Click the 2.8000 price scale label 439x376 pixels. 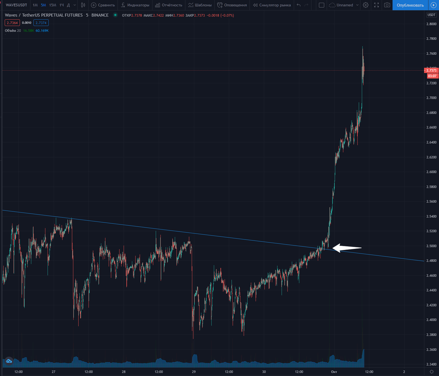431,24
